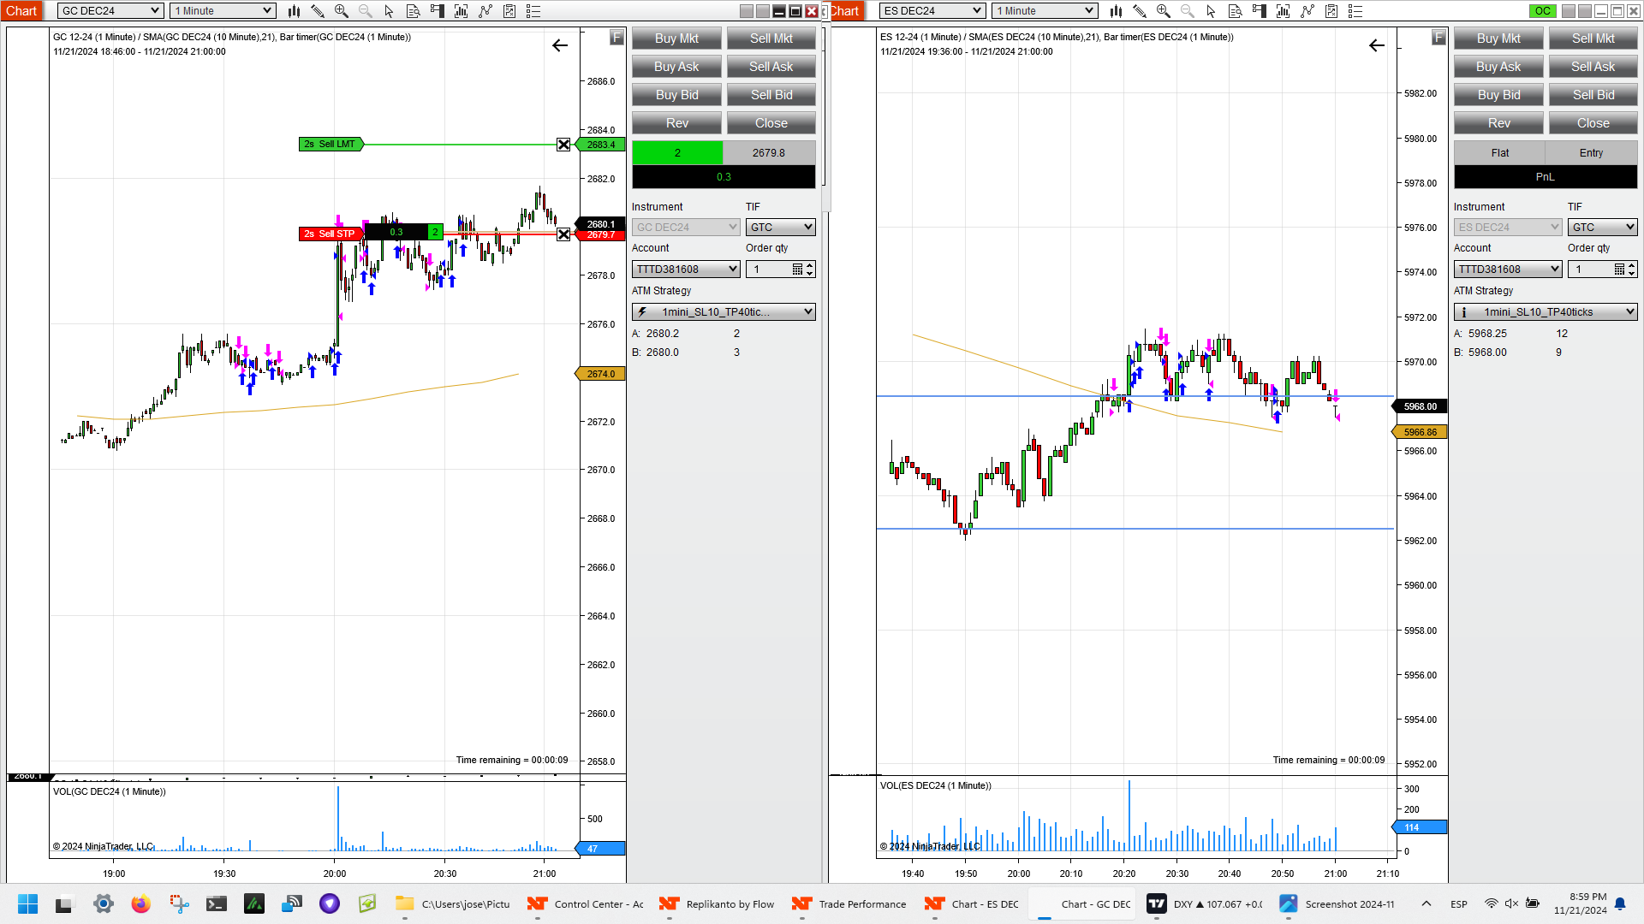Open bar type selector in GC chart toolbar
1644x924 pixels.
(294, 11)
